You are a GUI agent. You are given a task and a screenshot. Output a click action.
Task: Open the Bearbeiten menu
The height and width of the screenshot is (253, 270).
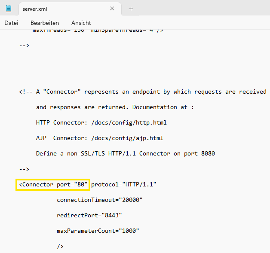tap(45, 23)
